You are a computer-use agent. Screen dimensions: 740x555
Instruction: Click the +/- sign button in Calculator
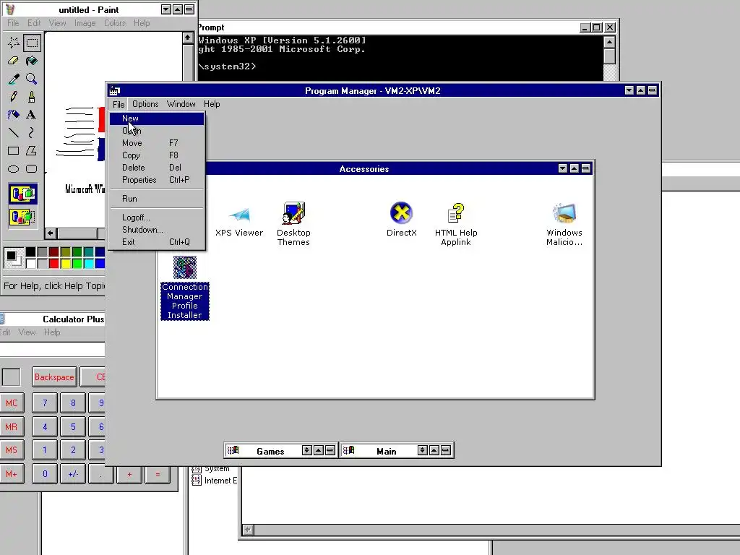click(x=73, y=474)
